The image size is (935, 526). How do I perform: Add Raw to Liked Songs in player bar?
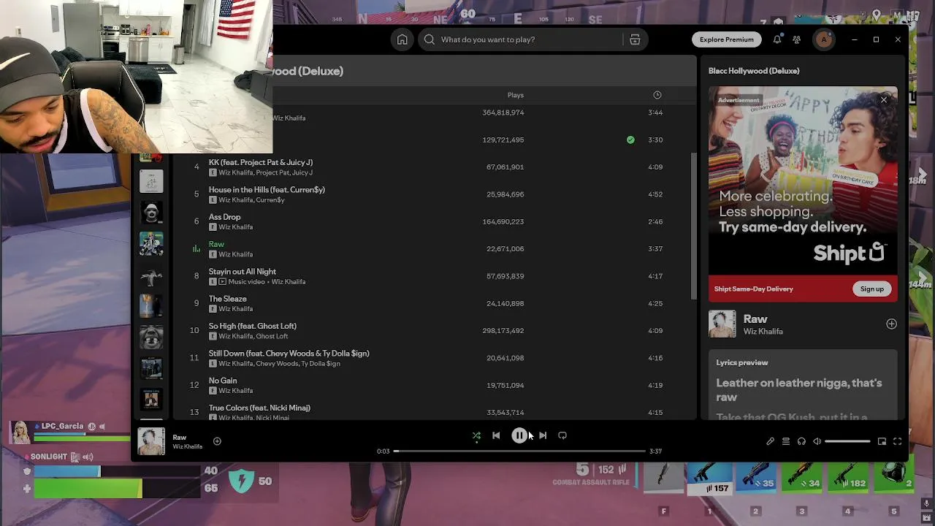[x=217, y=441]
